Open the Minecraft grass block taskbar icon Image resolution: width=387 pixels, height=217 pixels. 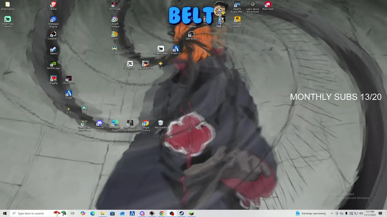pos(191,213)
